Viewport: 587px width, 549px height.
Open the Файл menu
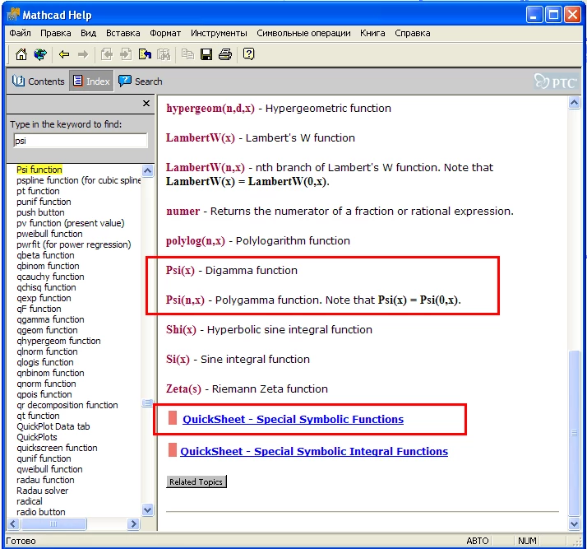pyautogui.click(x=21, y=34)
